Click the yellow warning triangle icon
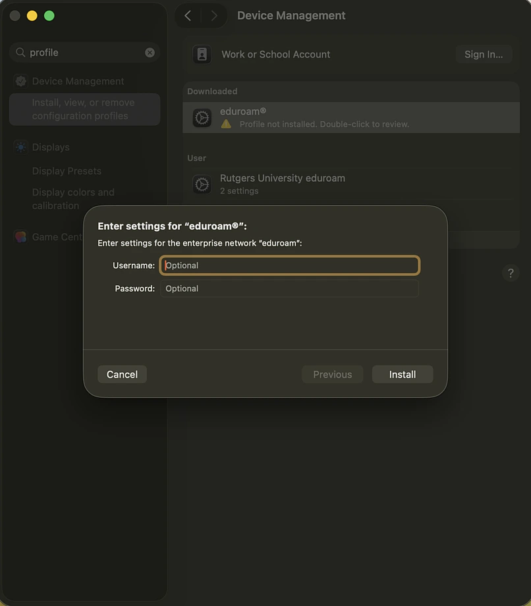This screenshot has width=531, height=606. pyautogui.click(x=226, y=124)
